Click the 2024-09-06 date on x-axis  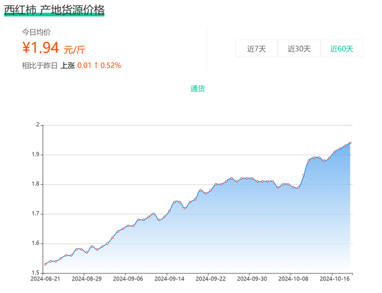[x=128, y=279]
